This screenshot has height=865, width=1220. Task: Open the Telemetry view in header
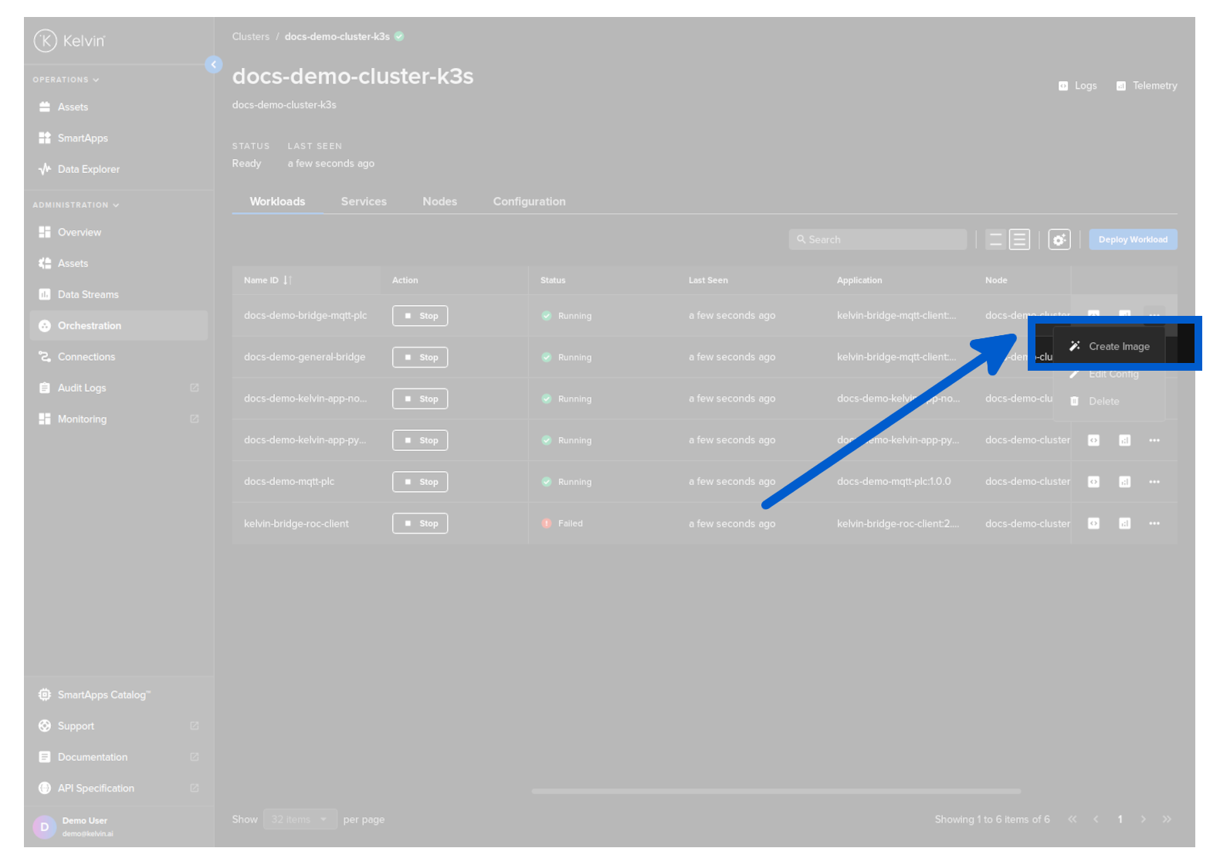click(x=1147, y=86)
